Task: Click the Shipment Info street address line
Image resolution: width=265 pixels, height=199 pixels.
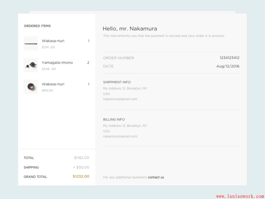Action: (x=125, y=89)
